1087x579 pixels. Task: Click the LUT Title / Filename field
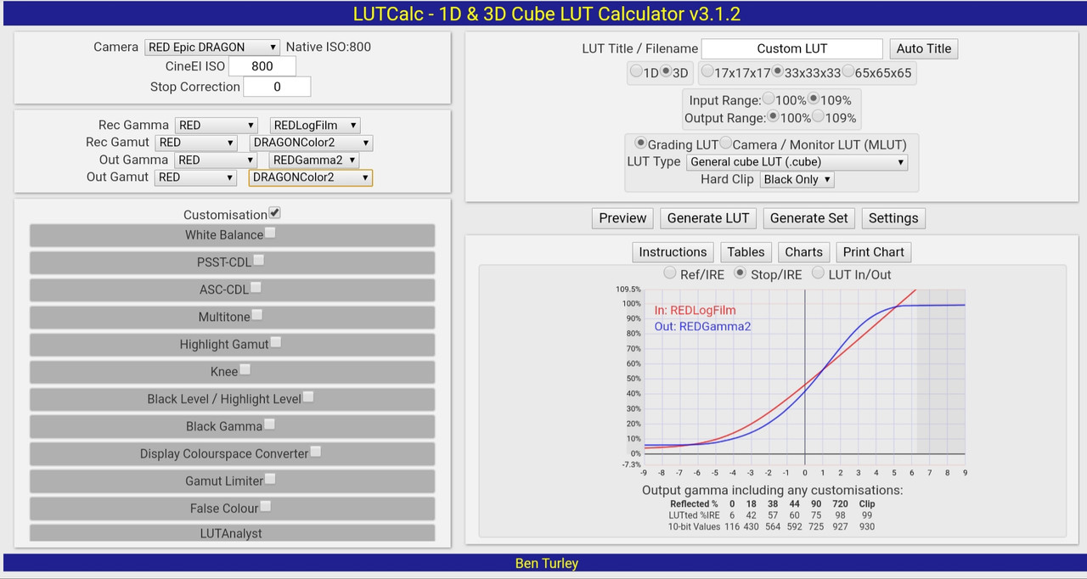792,48
